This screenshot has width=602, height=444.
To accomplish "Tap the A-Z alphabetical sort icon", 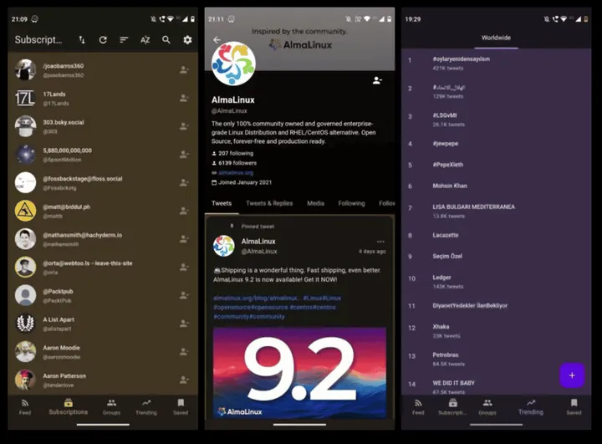I will click(x=145, y=39).
